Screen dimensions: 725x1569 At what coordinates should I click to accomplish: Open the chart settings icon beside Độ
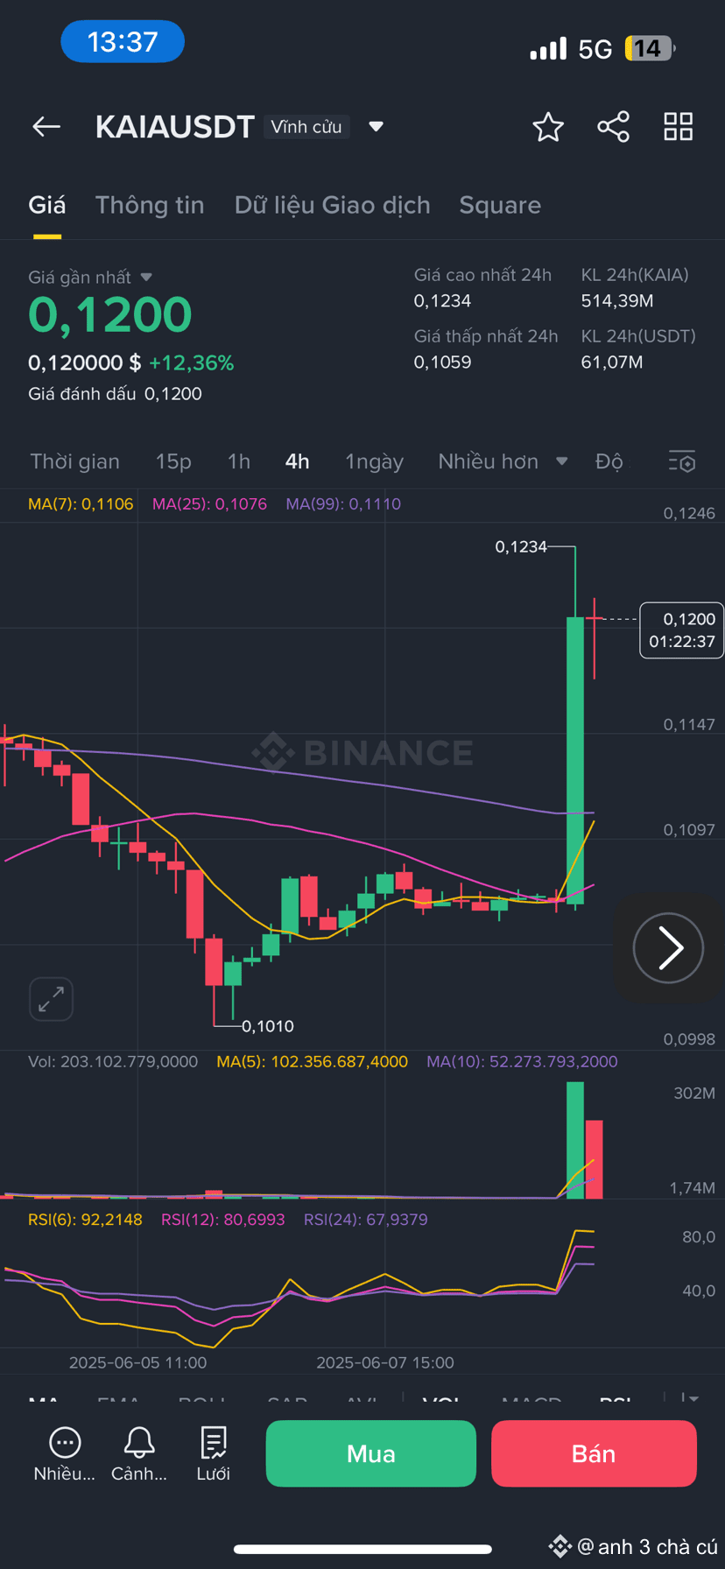(x=681, y=461)
